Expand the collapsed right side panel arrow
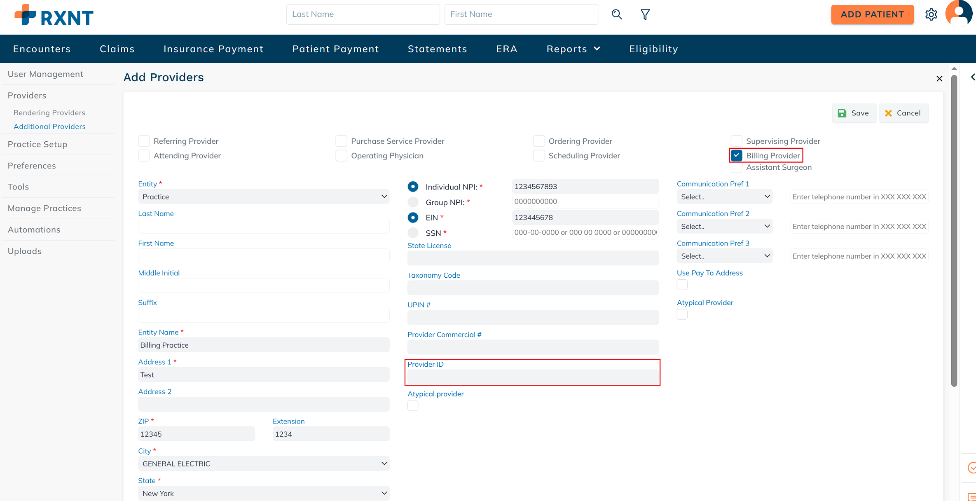The height and width of the screenshot is (501, 976). pyautogui.click(x=972, y=77)
